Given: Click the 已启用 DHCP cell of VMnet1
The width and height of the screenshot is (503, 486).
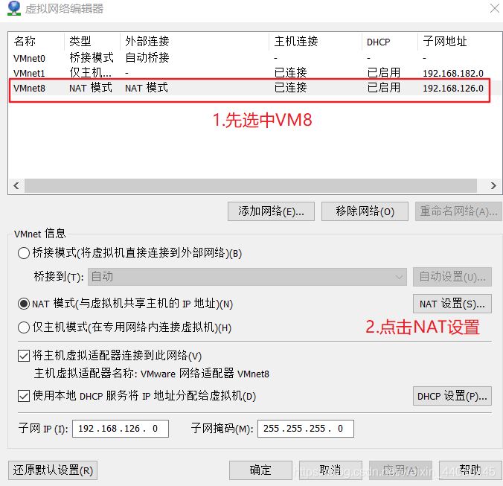Looking at the screenshot, I should click(384, 73).
